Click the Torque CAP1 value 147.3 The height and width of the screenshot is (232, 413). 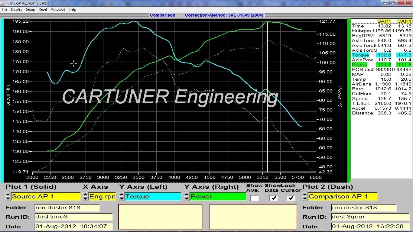point(405,55)
